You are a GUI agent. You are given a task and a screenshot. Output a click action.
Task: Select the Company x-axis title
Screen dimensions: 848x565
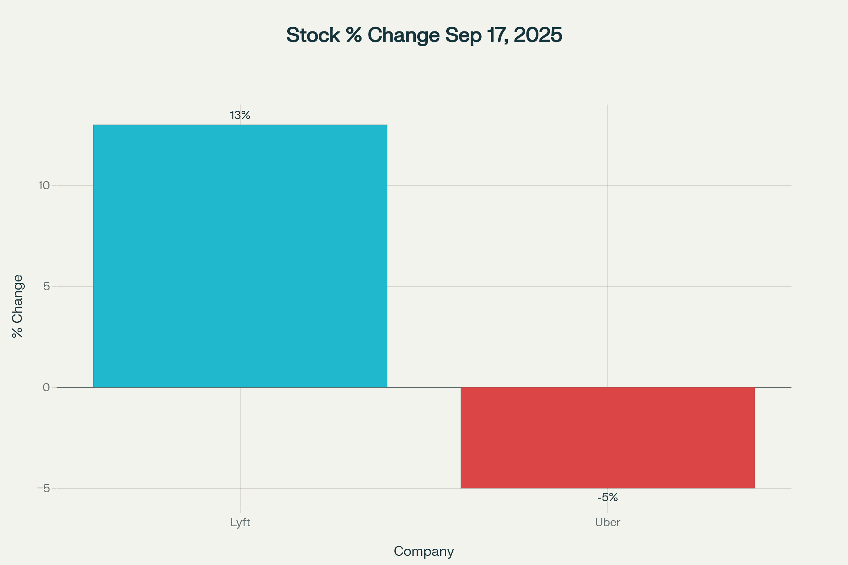[x=424, y=551]
